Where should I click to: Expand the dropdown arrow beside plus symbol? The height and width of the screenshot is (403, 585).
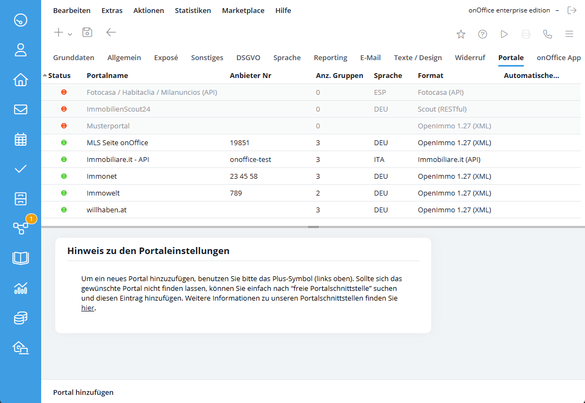(70, 34)
